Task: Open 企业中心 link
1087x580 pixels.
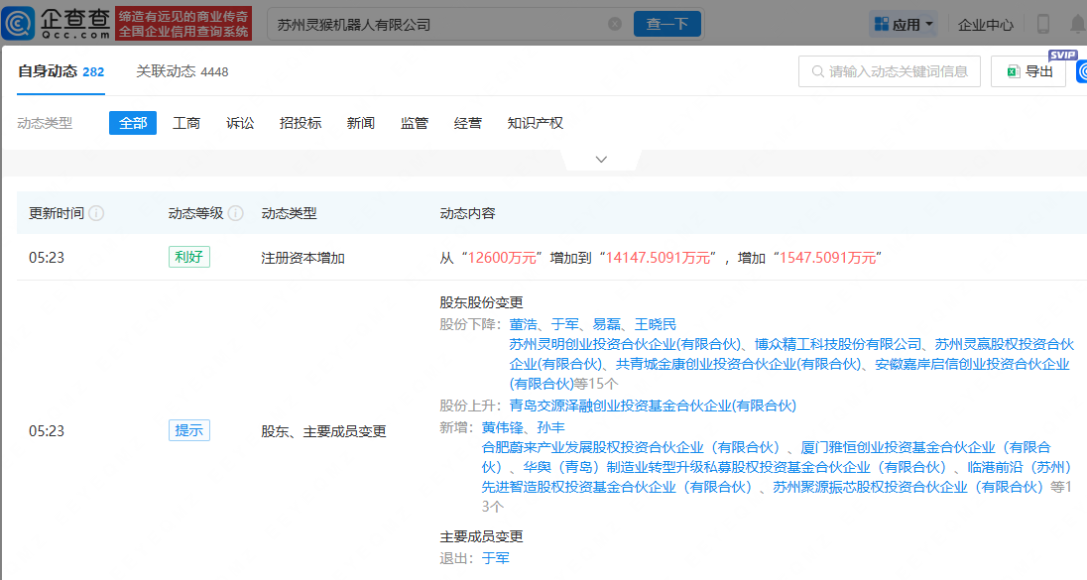Action: coord(986,24)
